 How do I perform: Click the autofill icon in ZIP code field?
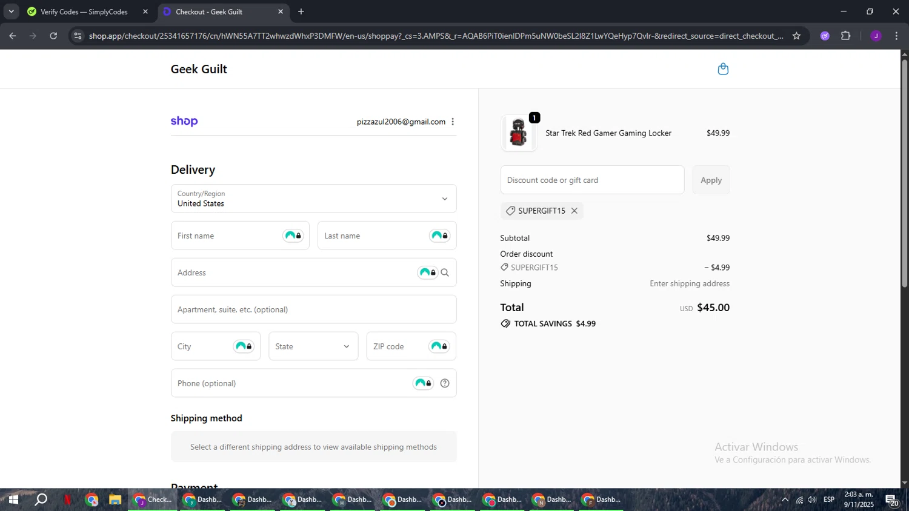[439, 346]
